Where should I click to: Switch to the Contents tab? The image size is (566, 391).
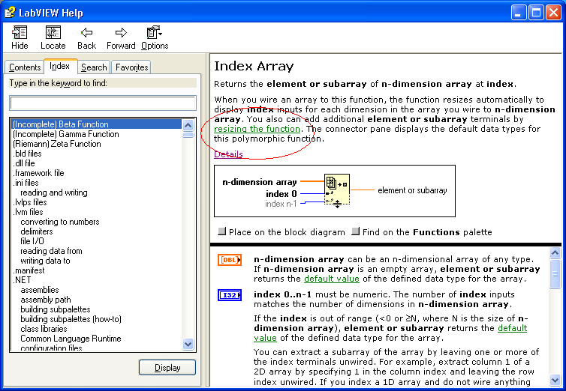(25, 67)
